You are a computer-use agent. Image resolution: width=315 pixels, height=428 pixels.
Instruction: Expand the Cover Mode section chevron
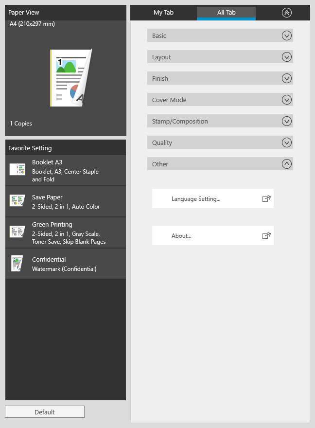287,100
